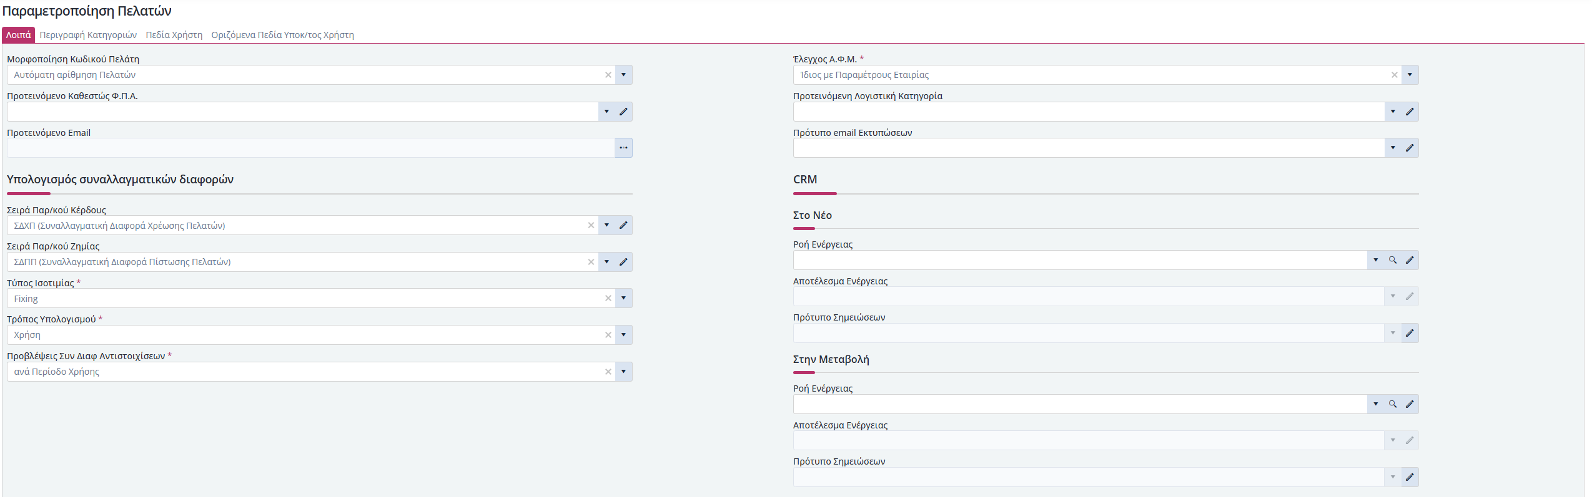1592x497 pixels.
Task: Edit the Προτεινόμενη Λογιστική Κατηγορία entry
Action: click(1410, 112)
